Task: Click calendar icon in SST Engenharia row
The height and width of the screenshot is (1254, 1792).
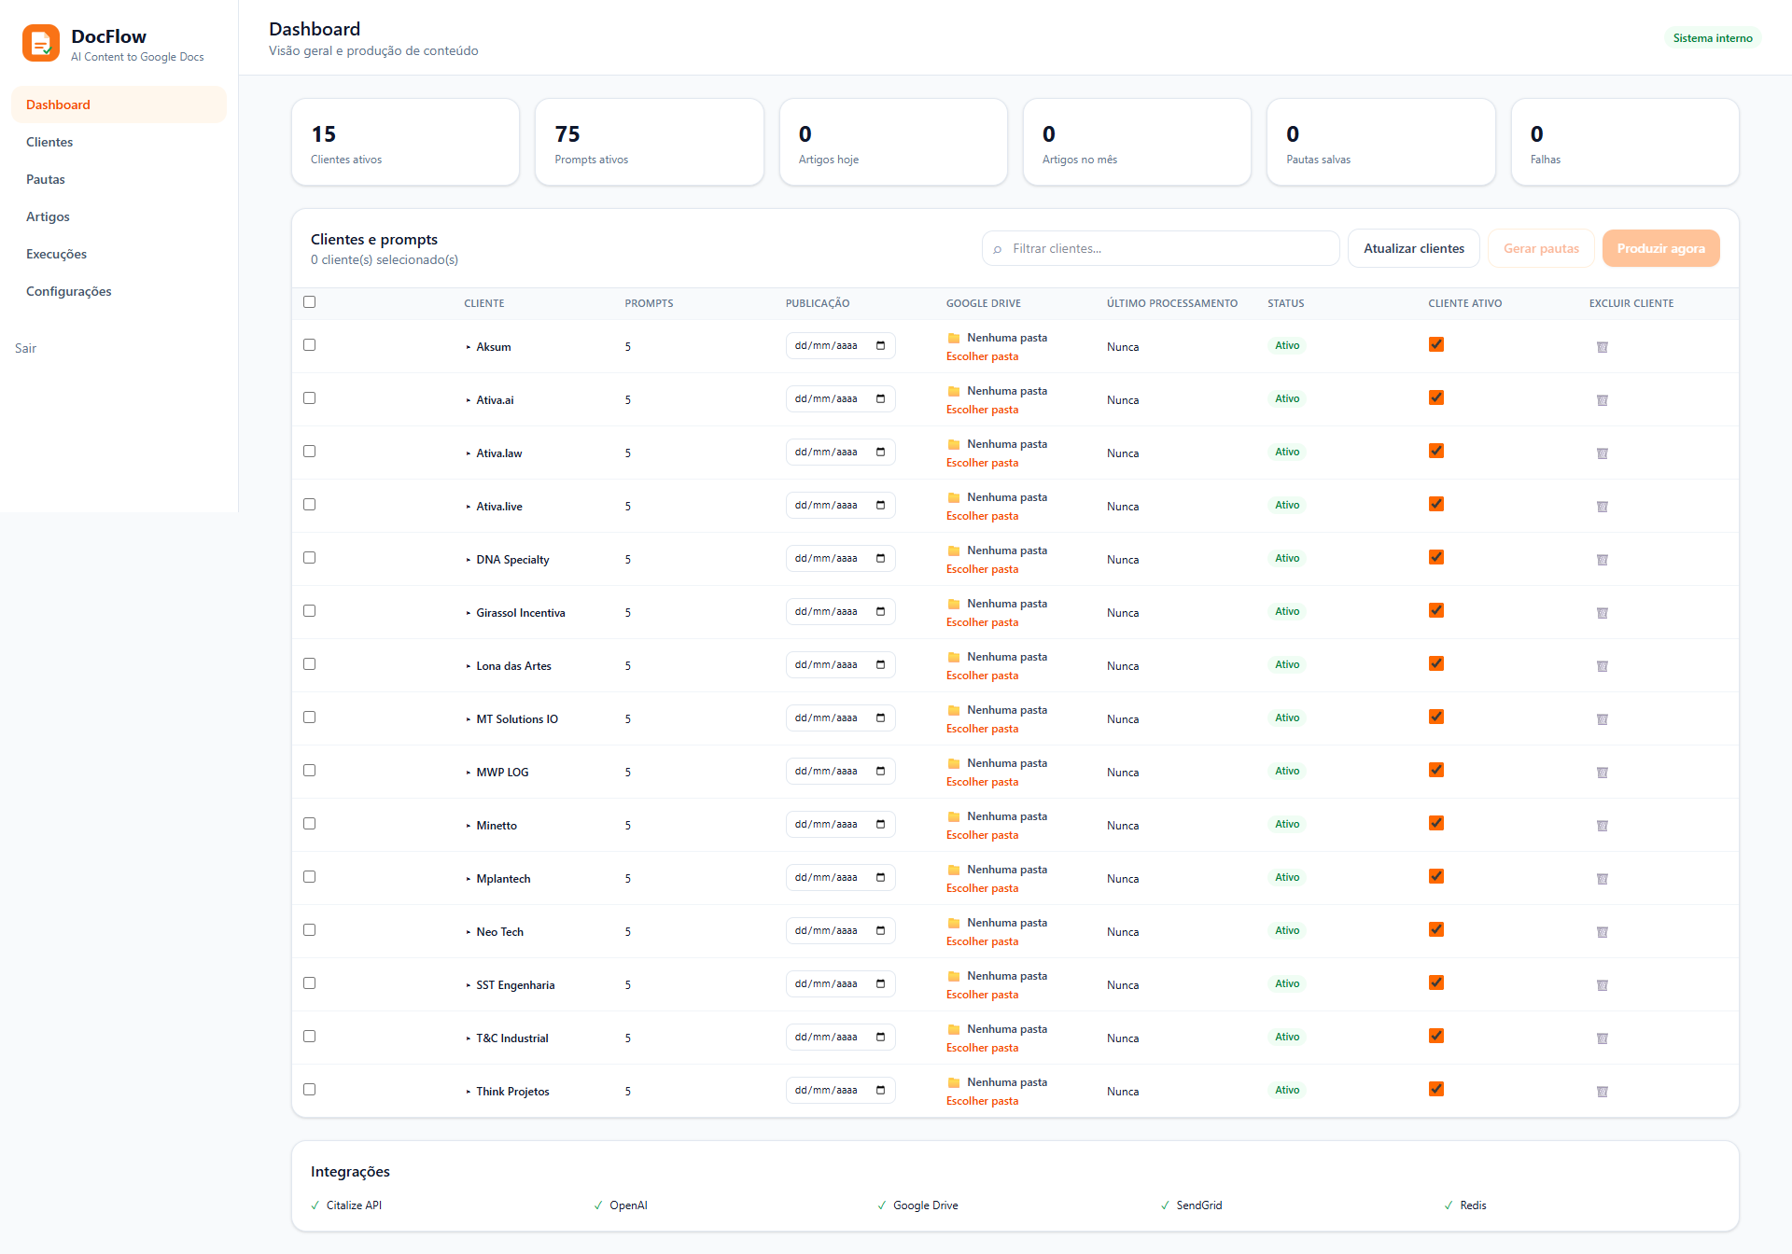Action: (880, 983)
